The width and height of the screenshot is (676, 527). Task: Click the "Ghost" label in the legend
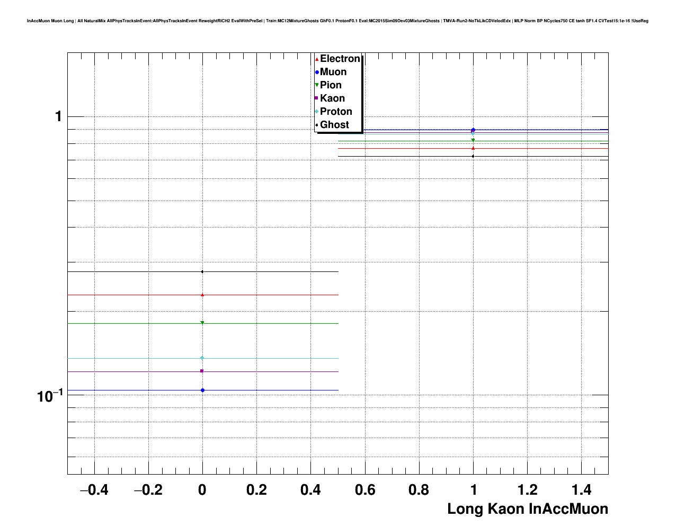coord(334,125)
